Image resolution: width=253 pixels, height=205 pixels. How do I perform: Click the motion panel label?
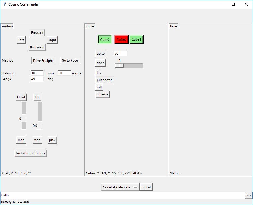click(x=7, y=26)
